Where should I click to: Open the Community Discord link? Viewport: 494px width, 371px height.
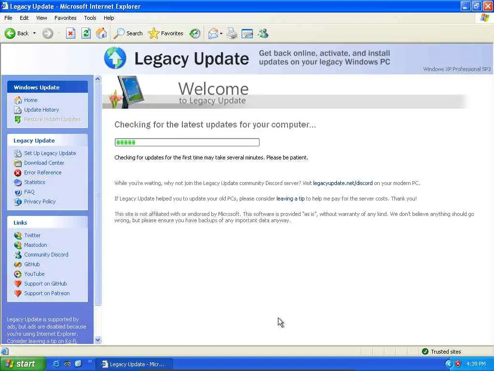click(x=46, y=255)
